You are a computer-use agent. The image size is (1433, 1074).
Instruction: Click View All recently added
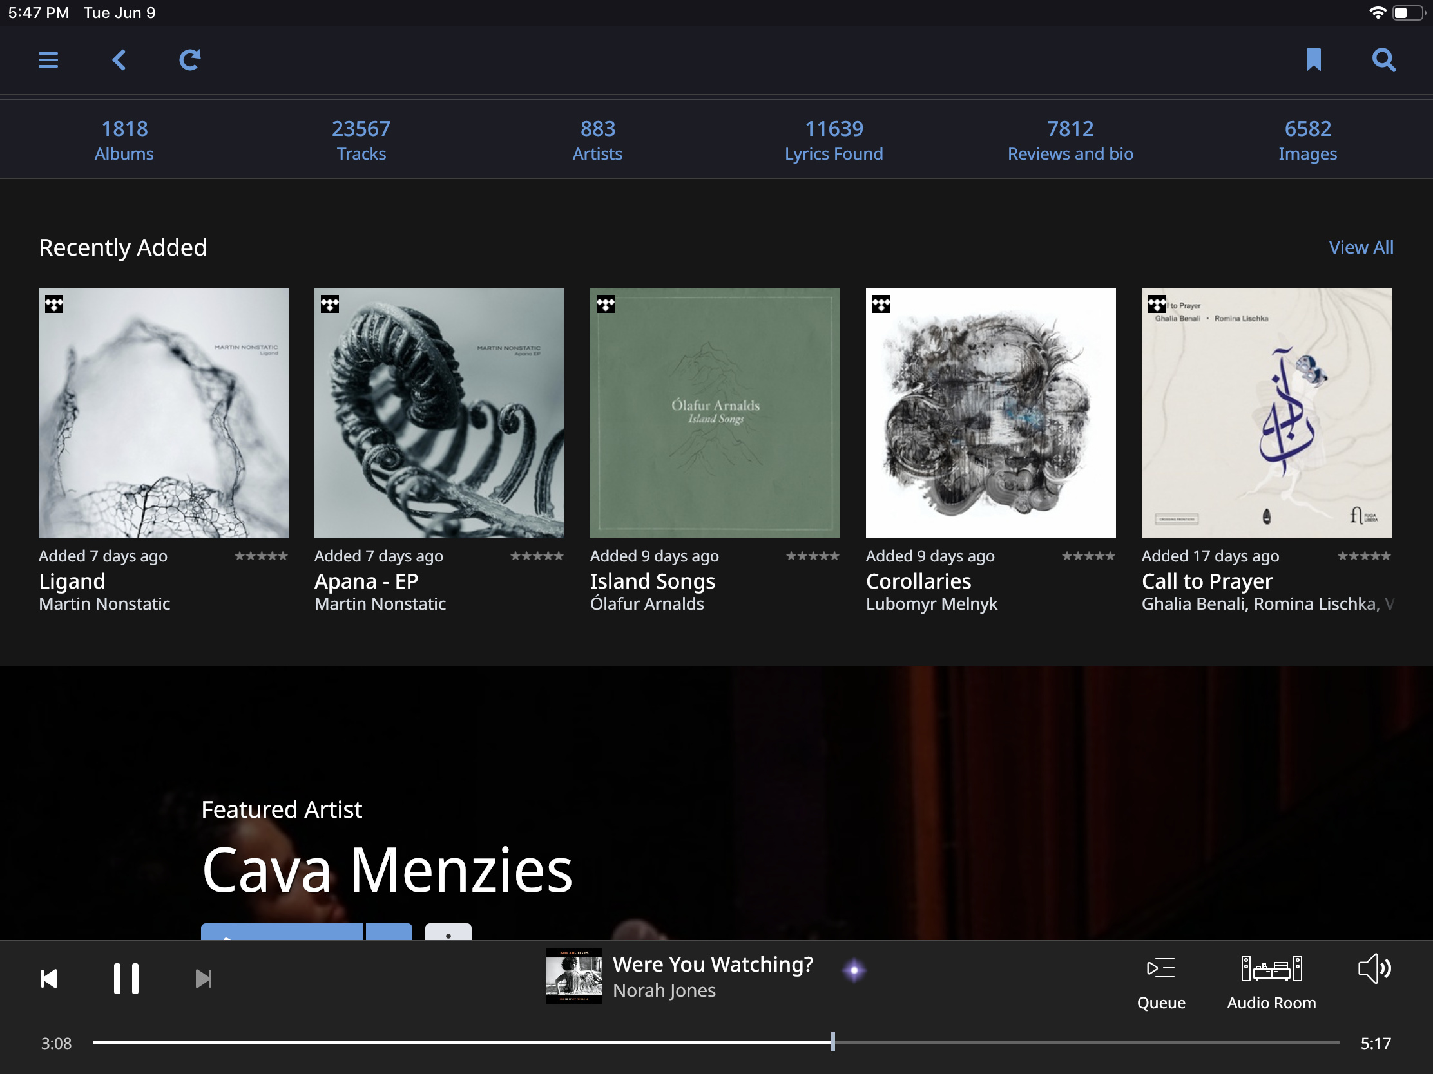tap(1360, 247)
